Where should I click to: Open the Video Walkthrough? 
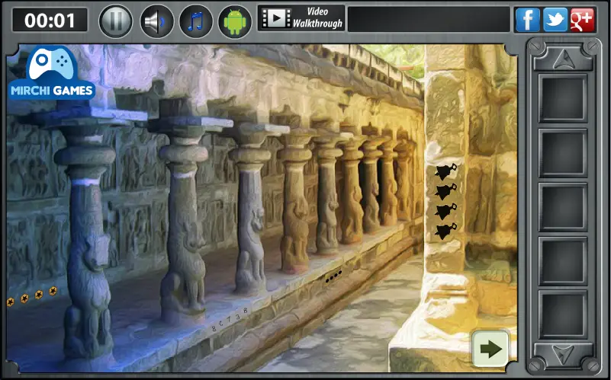point(301,18)
